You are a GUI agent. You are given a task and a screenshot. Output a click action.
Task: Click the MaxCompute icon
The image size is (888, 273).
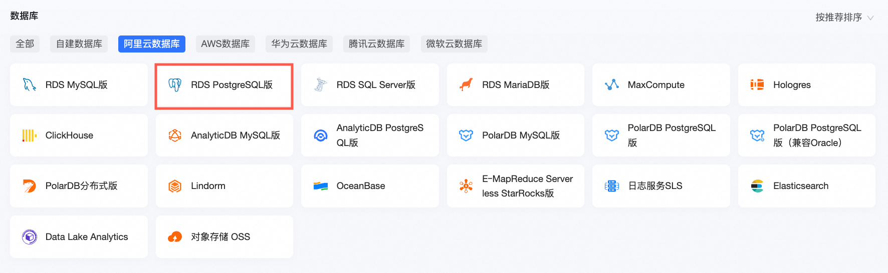click(x=612, y=84)
